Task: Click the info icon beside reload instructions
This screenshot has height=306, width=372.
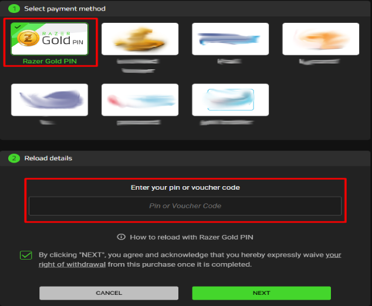Action: (121, 237)
